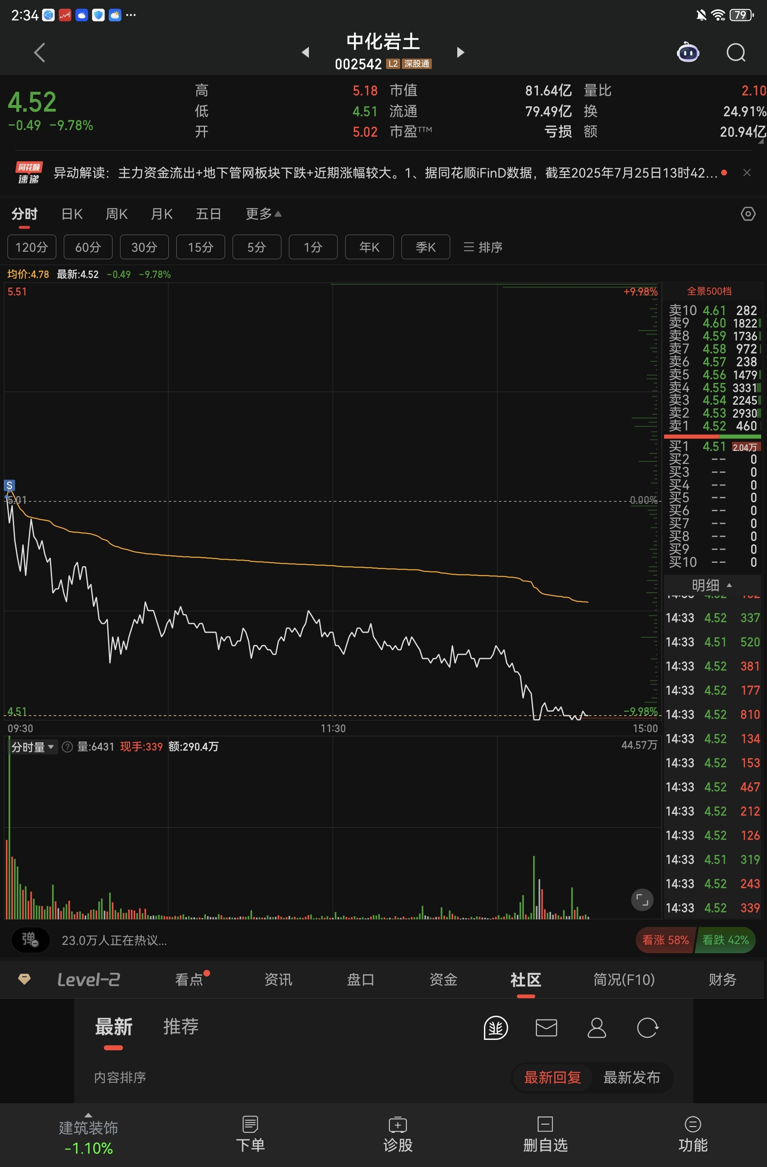The image size is (767, 1167).
Task: Select 最新 community posts tab
Action: 113,1026
